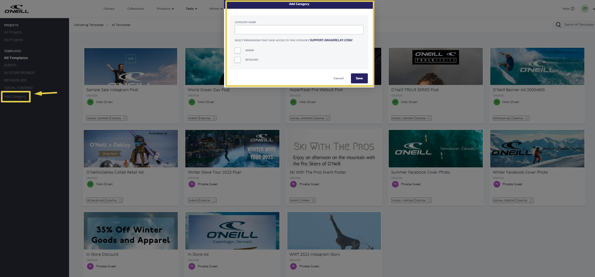Expand the Products dropdown menu
595x277 pixels.
coord(165,9)
